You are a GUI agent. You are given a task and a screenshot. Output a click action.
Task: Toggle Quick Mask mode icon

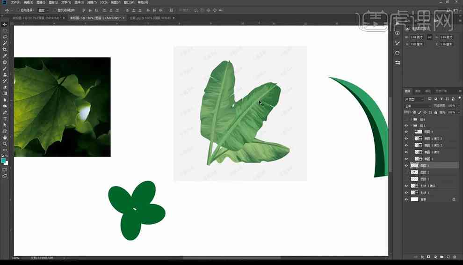click(x=5, y=170)
